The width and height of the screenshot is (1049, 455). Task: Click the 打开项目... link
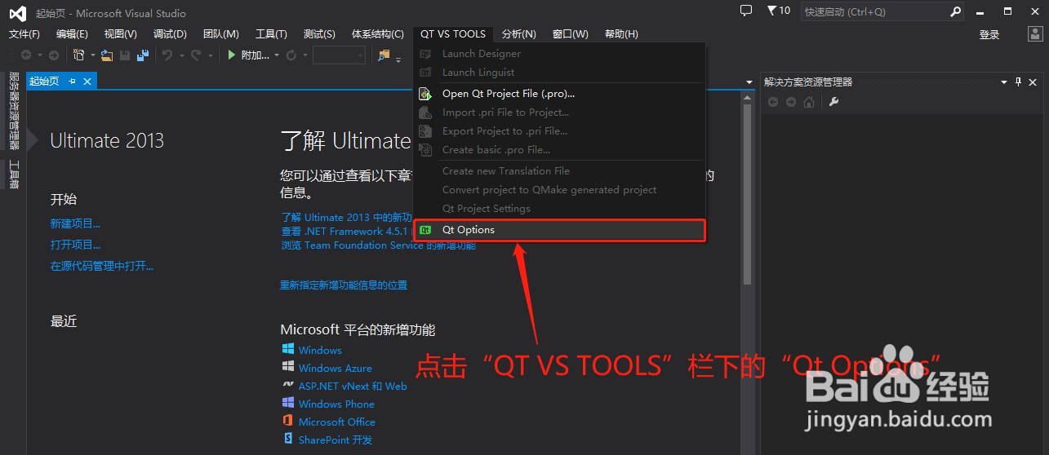pos(75,245)
